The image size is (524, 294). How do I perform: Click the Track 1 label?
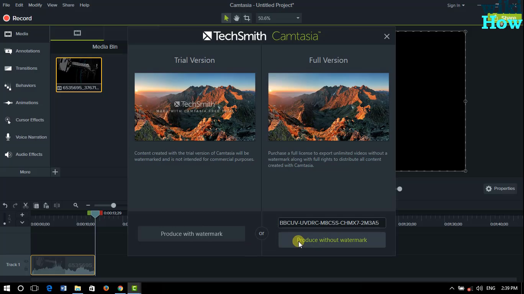[13, 265]
